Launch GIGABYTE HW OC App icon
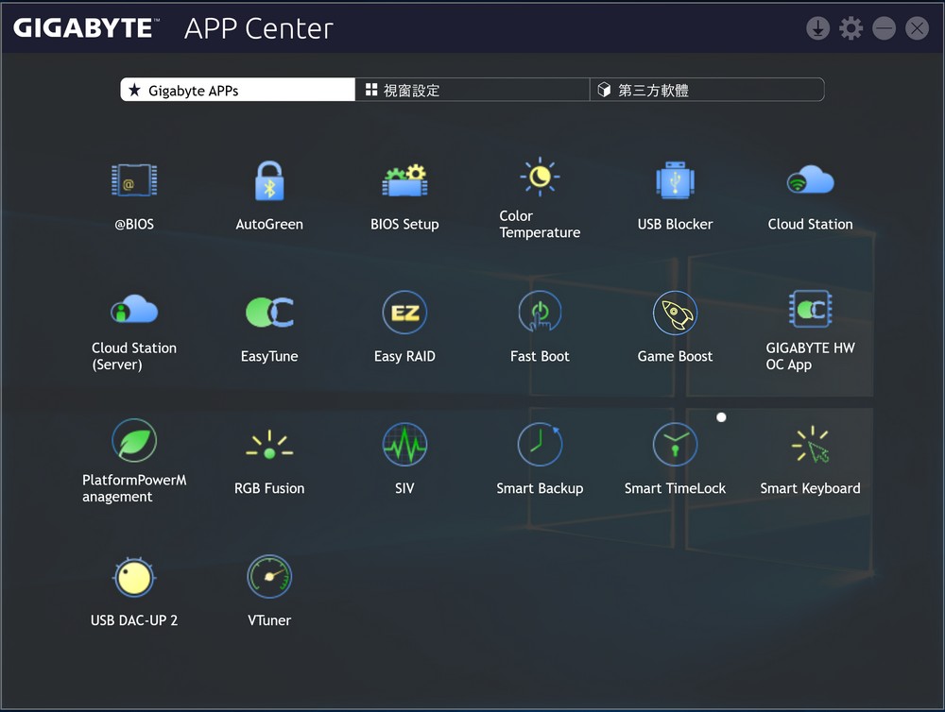 [810, 309]
